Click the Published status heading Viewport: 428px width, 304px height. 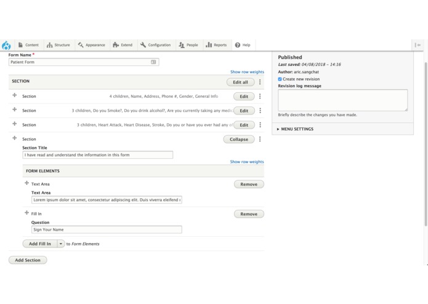click(290, 57)
